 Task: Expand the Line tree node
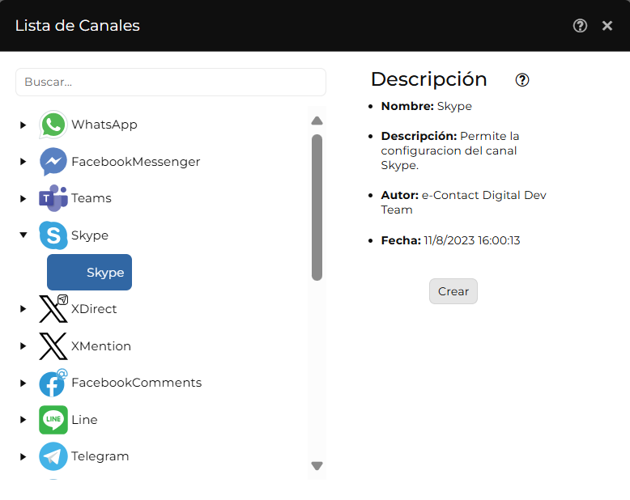pyautogui.click(x=23, y=420)
